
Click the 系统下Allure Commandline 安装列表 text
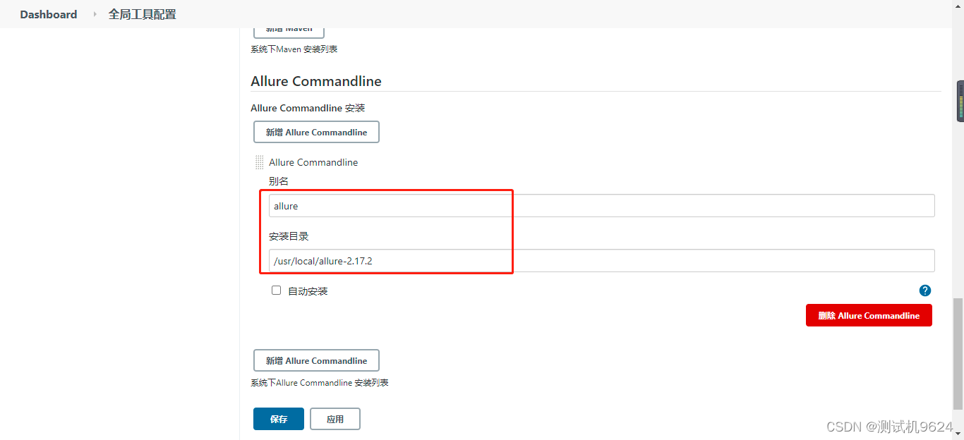pyautogui.click(x=320, y=383)
